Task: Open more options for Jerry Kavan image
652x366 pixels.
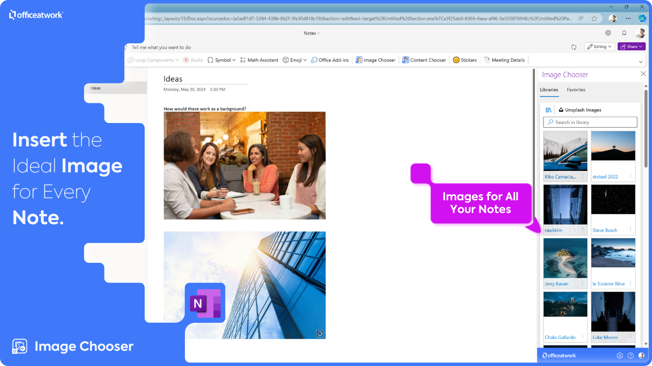Action: (x=583, y=283)
